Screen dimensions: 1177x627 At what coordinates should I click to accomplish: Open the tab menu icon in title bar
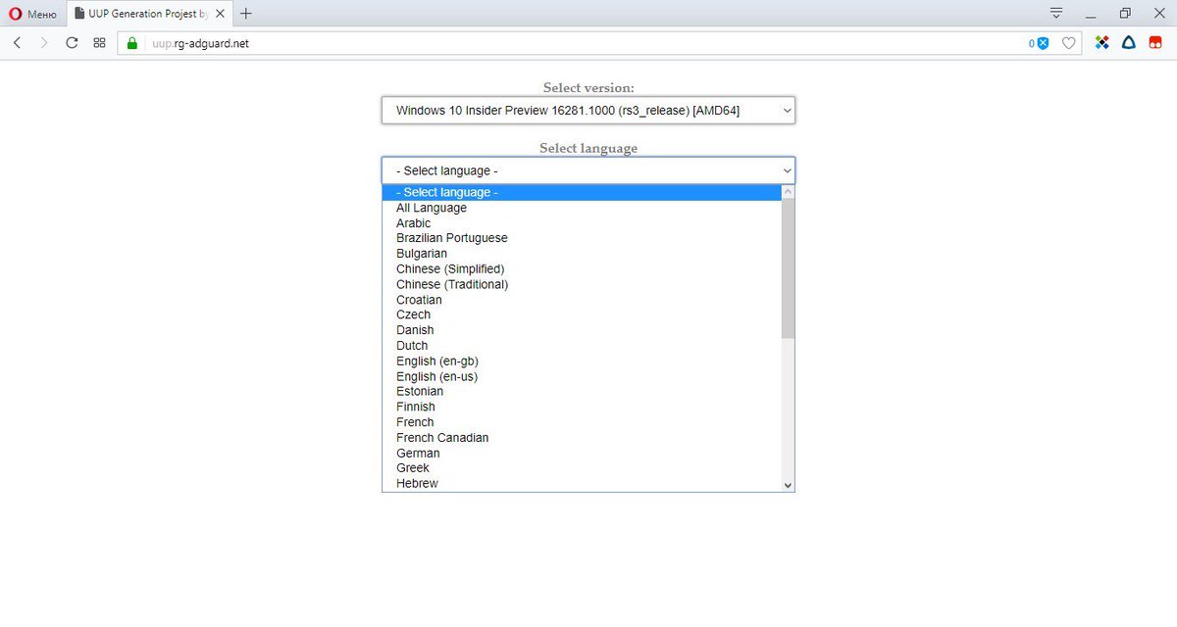(1056, 13)
